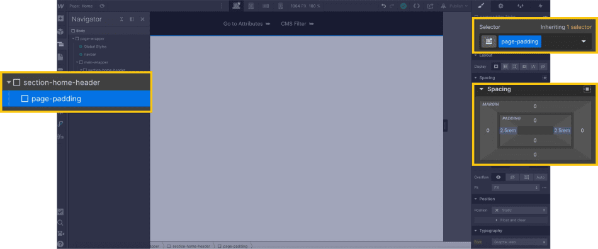Screen dimensions: 598x249
Task: Open more options dots beside Fit
Action: pyautogui.click(x=544, y=188)
